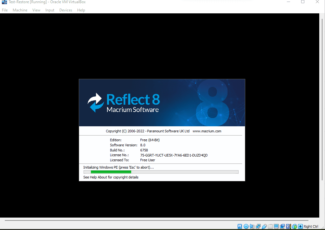This screenshot has width=325, height=230.
Task: Click the 'Free (64-Bit)' edition value
Action: pyautogui.click(x=150, y=140)
